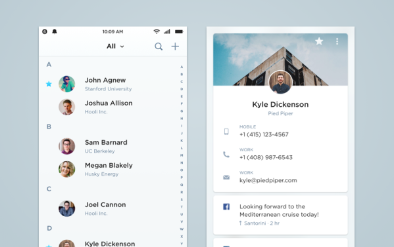Email kyle@piedpiper.com

tap(268, 180)
